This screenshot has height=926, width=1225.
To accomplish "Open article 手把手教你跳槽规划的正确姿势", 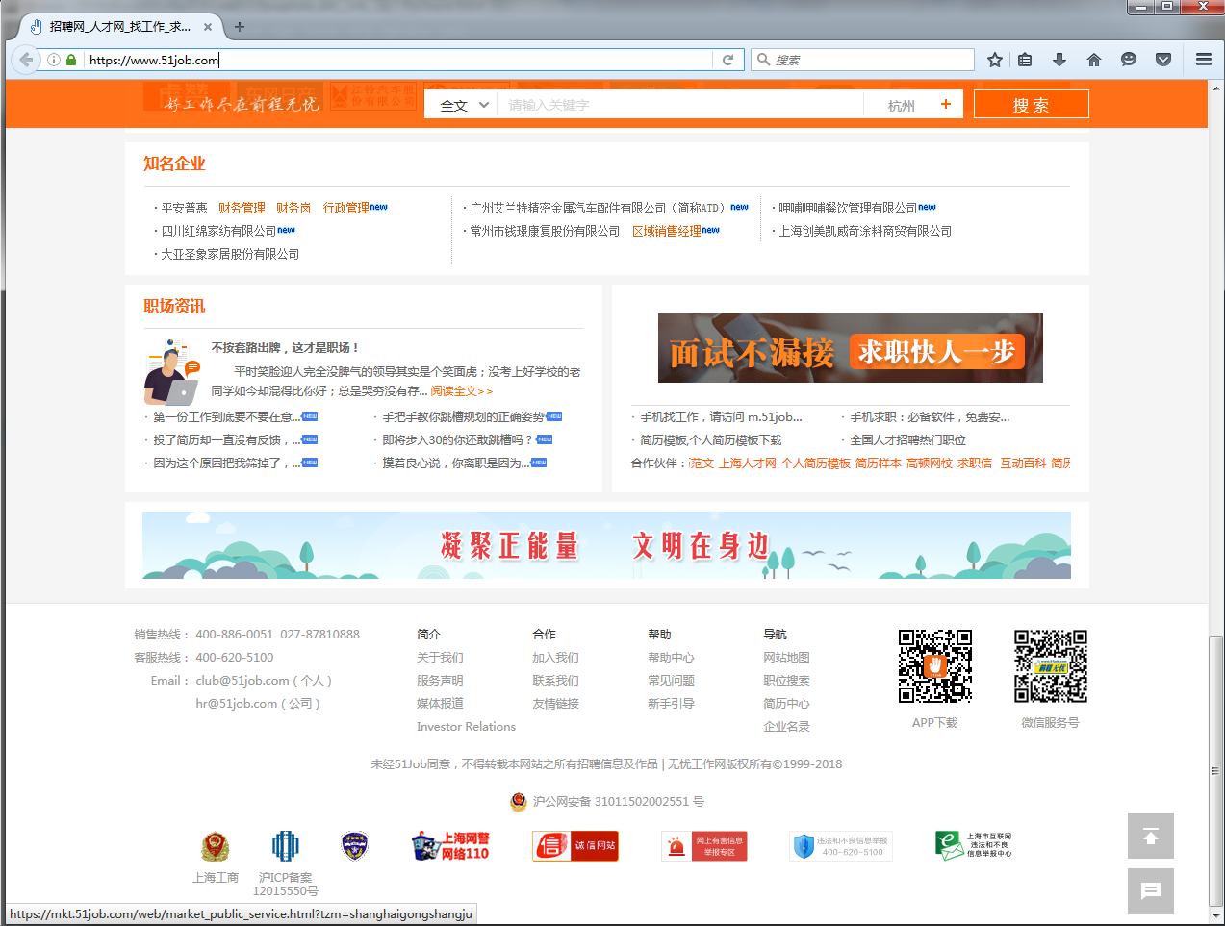I will [x=464, y=417].
